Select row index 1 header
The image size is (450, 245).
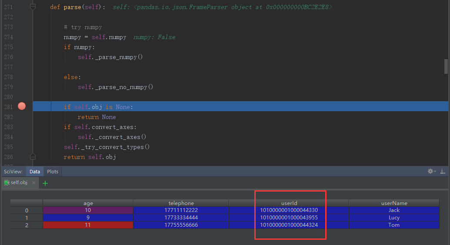click(x=27, y=218)
